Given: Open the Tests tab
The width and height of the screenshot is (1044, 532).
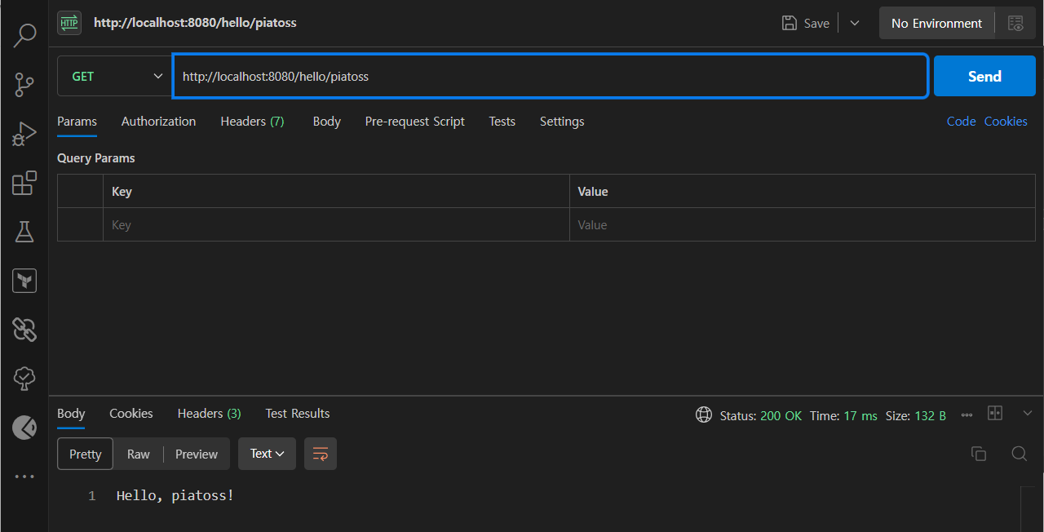Looking at the screenshot, I should coord(502,122).
